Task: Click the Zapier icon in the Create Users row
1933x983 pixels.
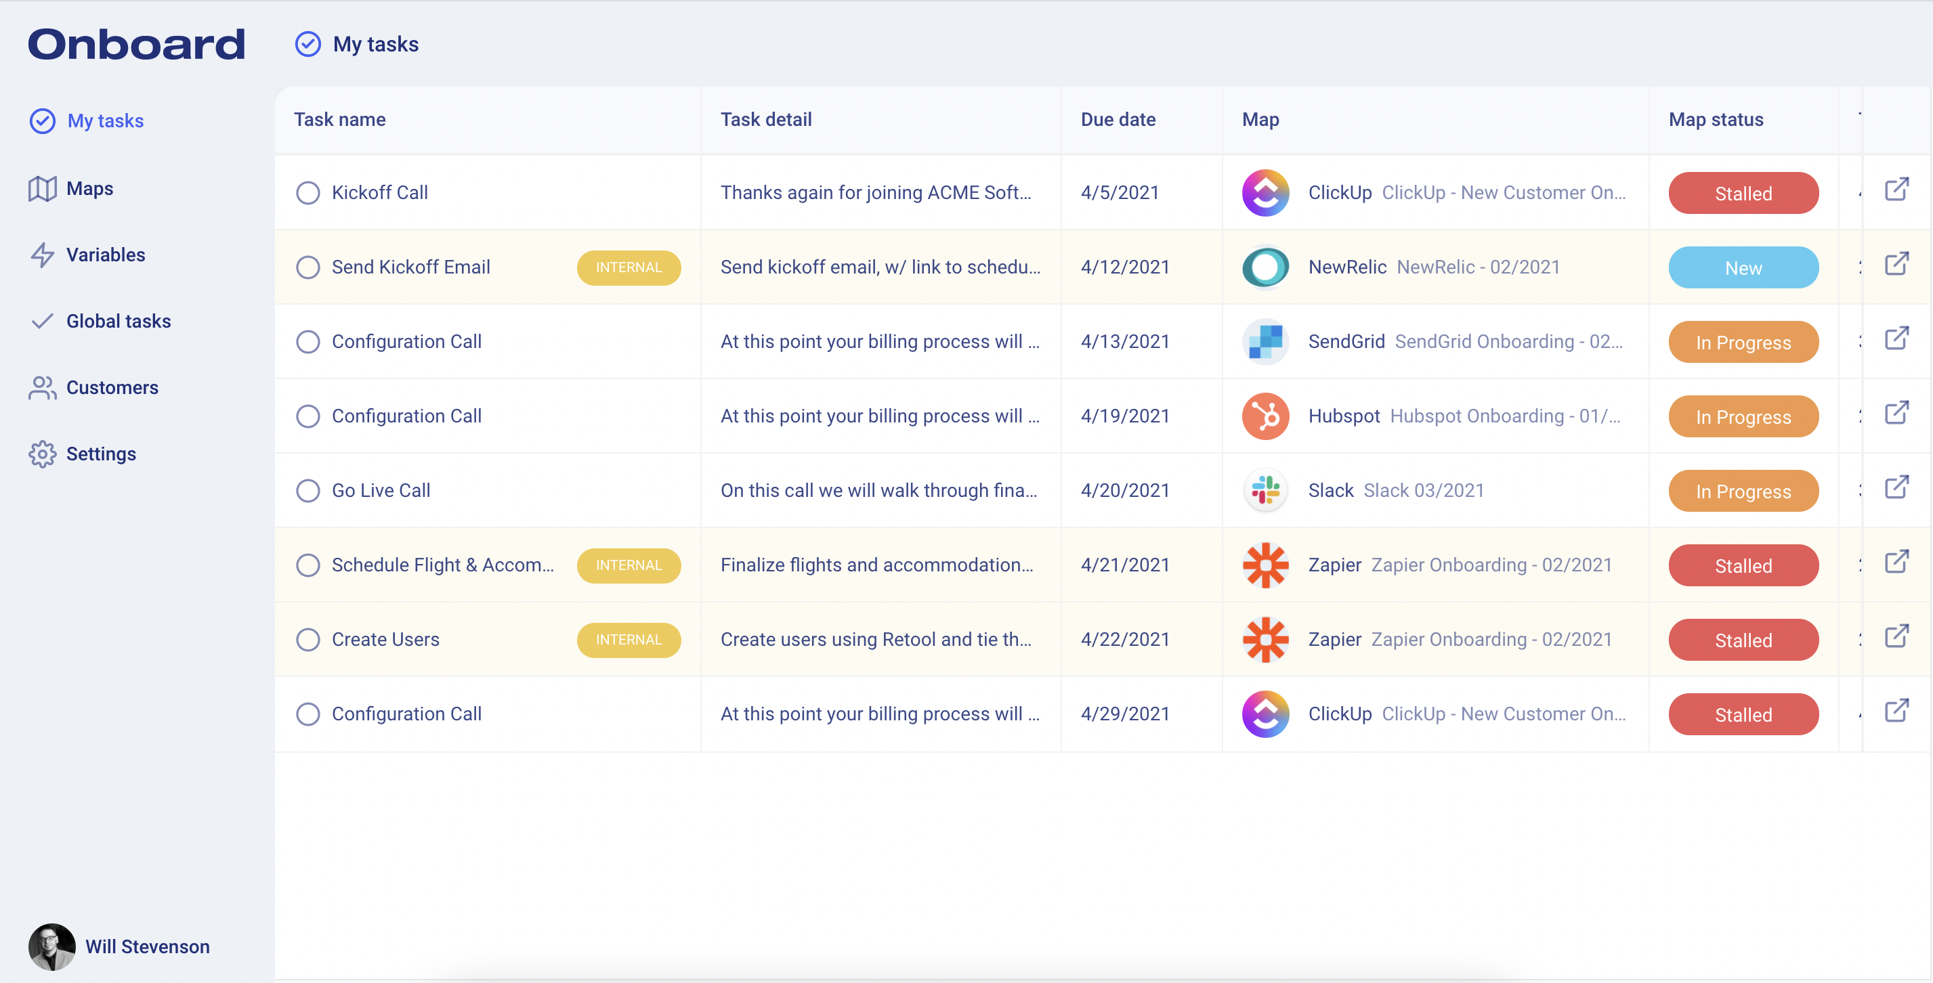Action: tap(1266, 640)
